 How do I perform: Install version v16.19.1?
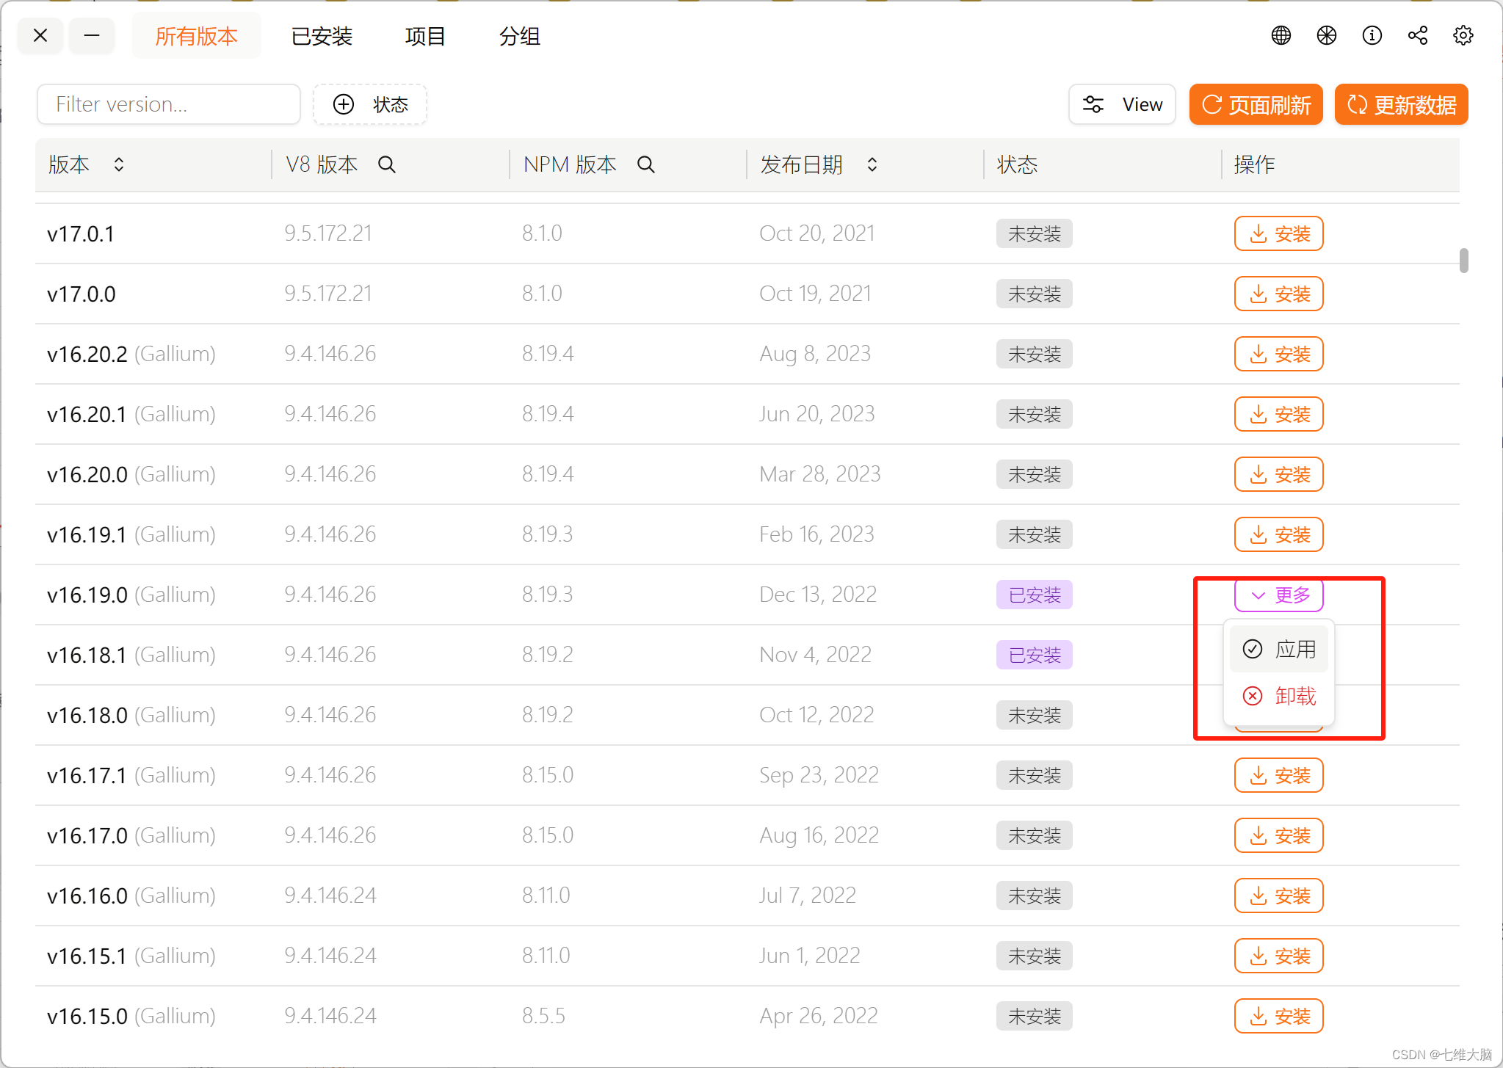[1278, 534]
